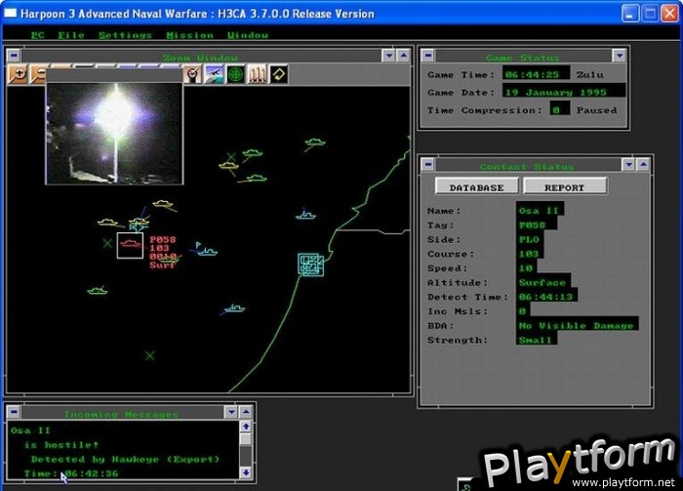Click Zoom Window title bar up arrow
This screenshot has width=683, height=491.
pos(403,56)
